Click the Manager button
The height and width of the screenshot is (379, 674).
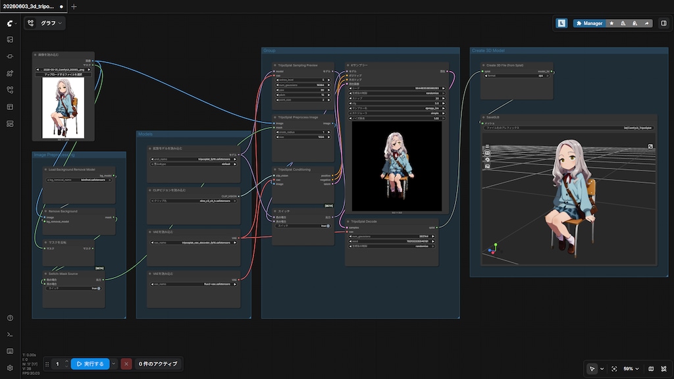[589, 23]
